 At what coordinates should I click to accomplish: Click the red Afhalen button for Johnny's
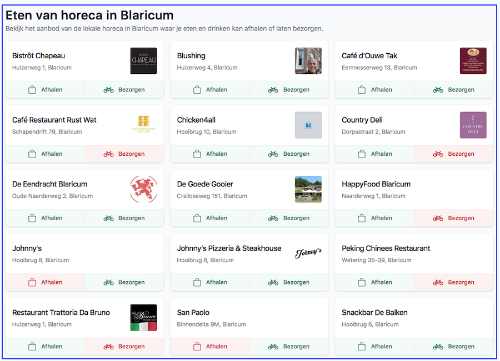[45, 282]
